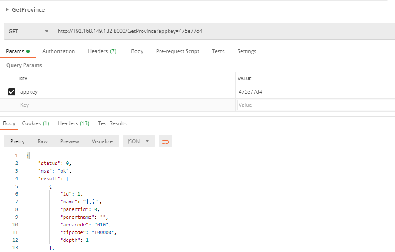Viewport: 395px width, 252px height.
Task: Click the wrap lines icon
Action: (166, 141)
